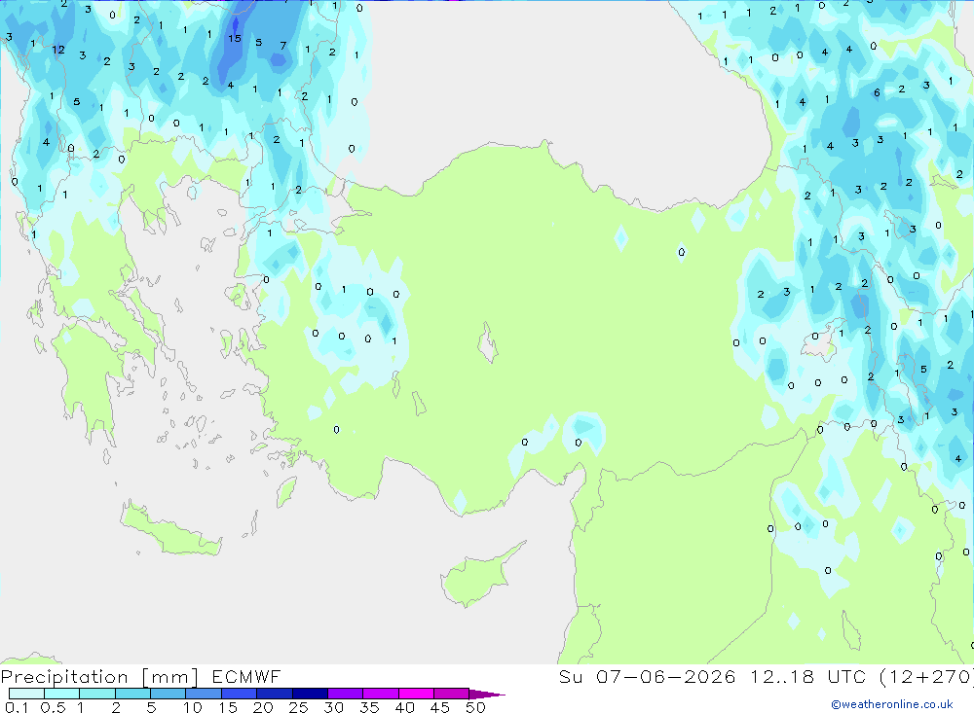Click the '(12+270)' forecast offset text
The height and width of the screenshot is (713, 974).
point(927,676)
